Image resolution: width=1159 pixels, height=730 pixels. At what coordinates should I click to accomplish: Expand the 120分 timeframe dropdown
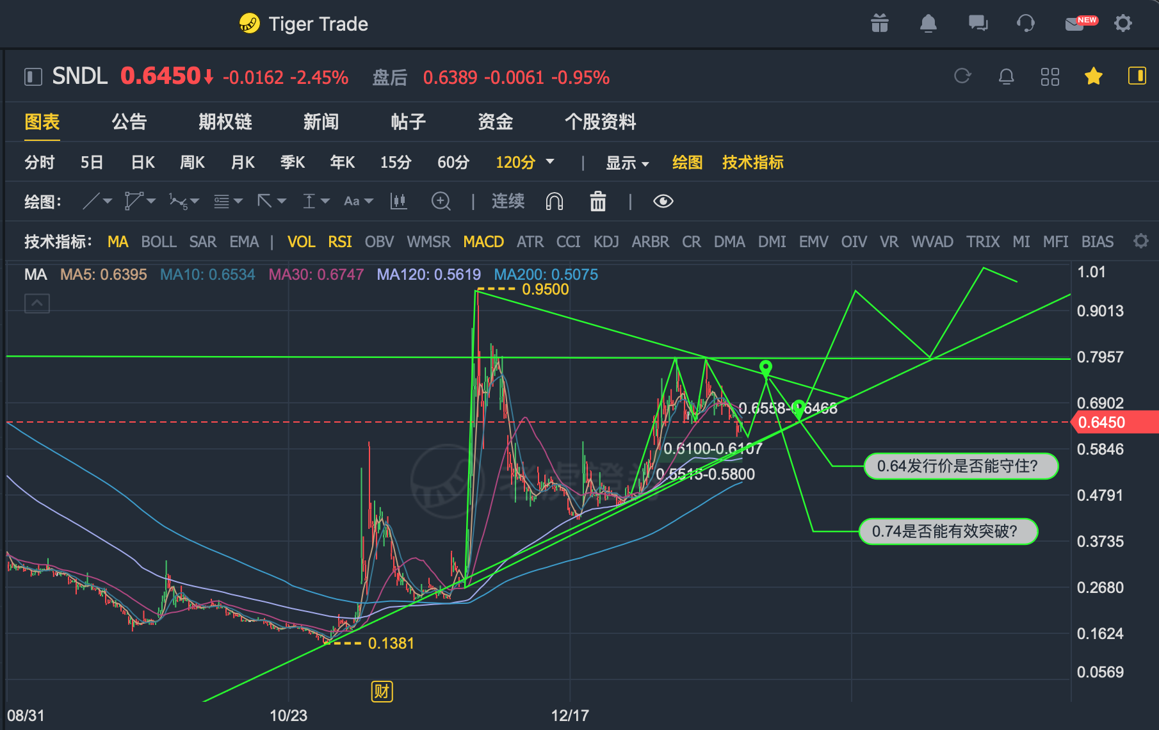(x=525, y=163)
